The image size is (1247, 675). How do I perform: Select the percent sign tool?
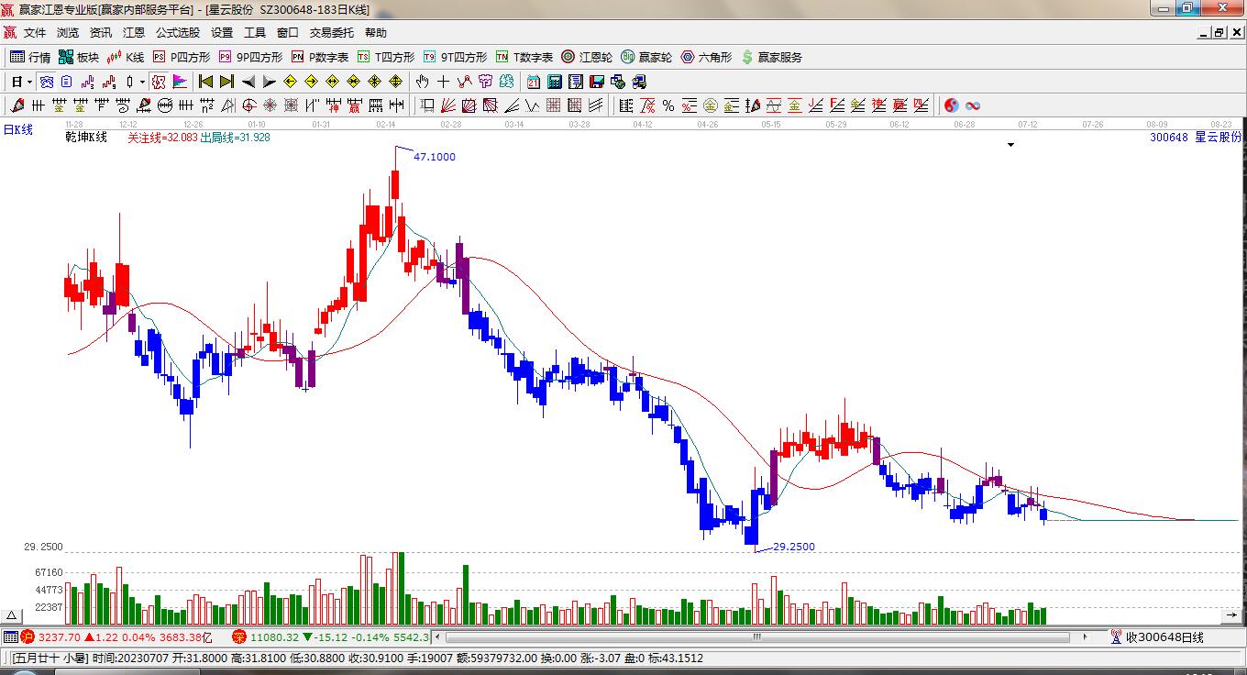click(668, 105)
